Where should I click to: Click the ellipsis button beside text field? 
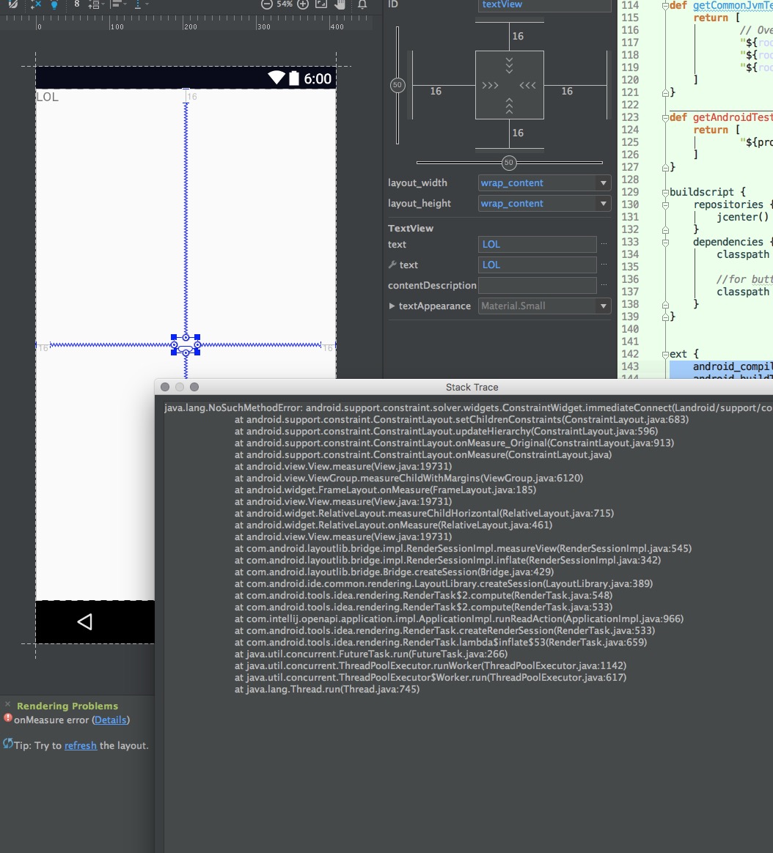tap(604, 244)
